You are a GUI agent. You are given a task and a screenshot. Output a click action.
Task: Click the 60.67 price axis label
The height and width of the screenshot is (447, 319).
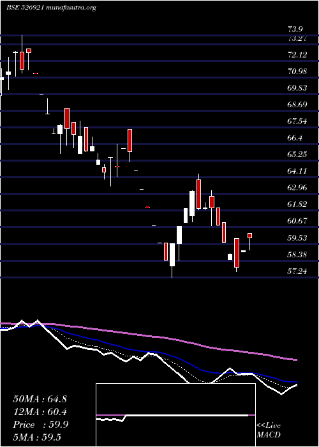coord(297,221)
